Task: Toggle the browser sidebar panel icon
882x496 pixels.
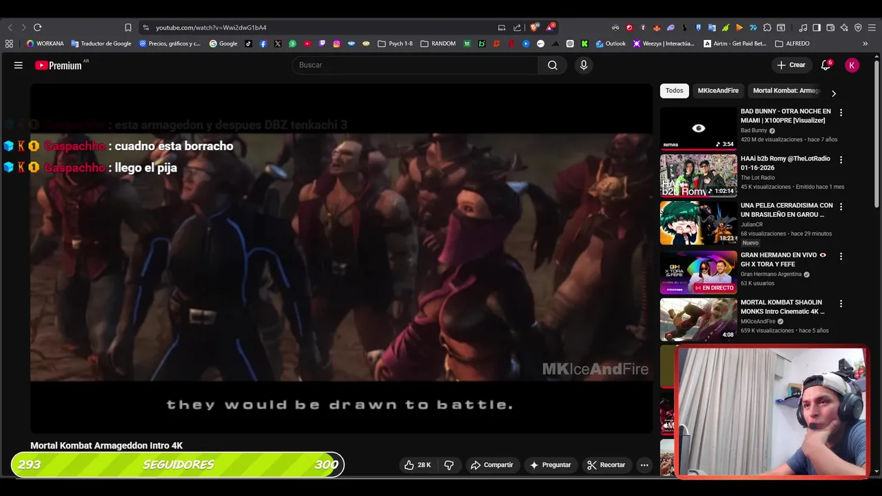Action: tap(817, 28)
